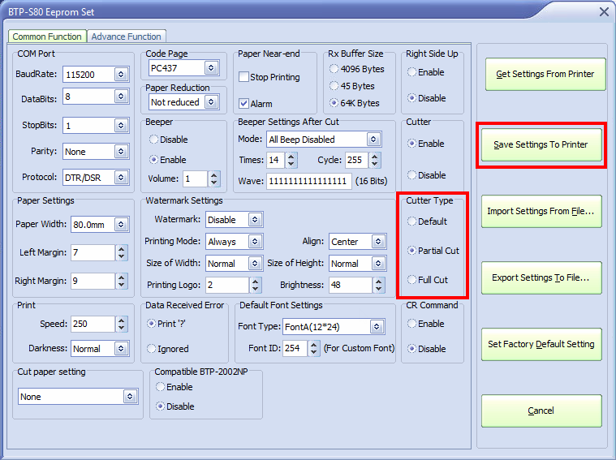The image size is (616, 460).
Task: Choose Default cutter type
Action: [411, 221]
